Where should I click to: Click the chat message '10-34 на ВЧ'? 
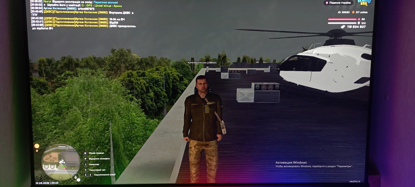[x=117, y=19]
